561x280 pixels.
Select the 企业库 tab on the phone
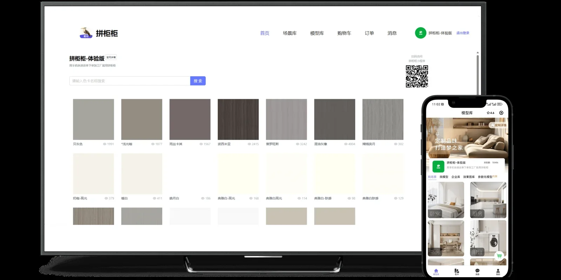[456, 177]
